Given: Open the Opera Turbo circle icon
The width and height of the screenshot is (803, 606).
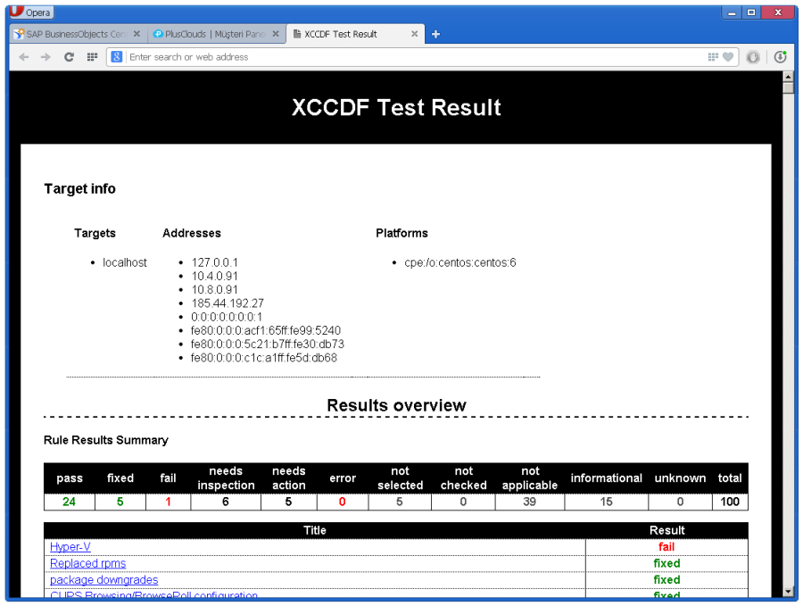Looking at the screenshot, I should [x=753, y=57].
